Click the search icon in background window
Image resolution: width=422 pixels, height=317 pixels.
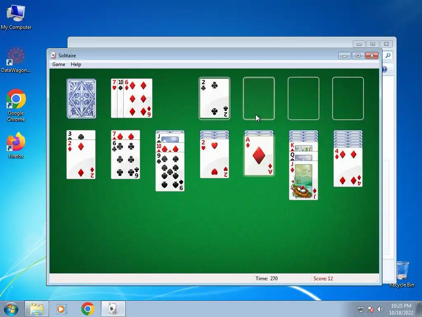tap(388, 55)
